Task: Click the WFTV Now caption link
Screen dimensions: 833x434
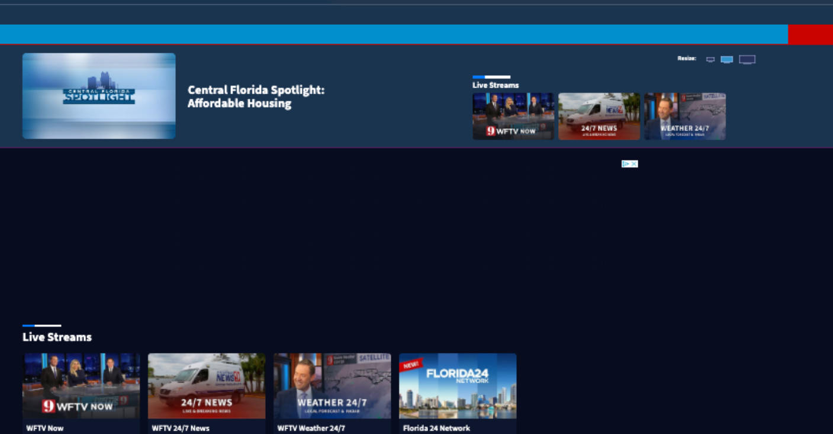Action: (45, 428)
